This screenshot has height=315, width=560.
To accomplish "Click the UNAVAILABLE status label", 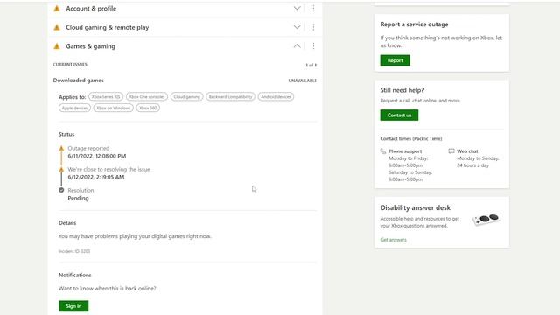I will coord(302,80).
